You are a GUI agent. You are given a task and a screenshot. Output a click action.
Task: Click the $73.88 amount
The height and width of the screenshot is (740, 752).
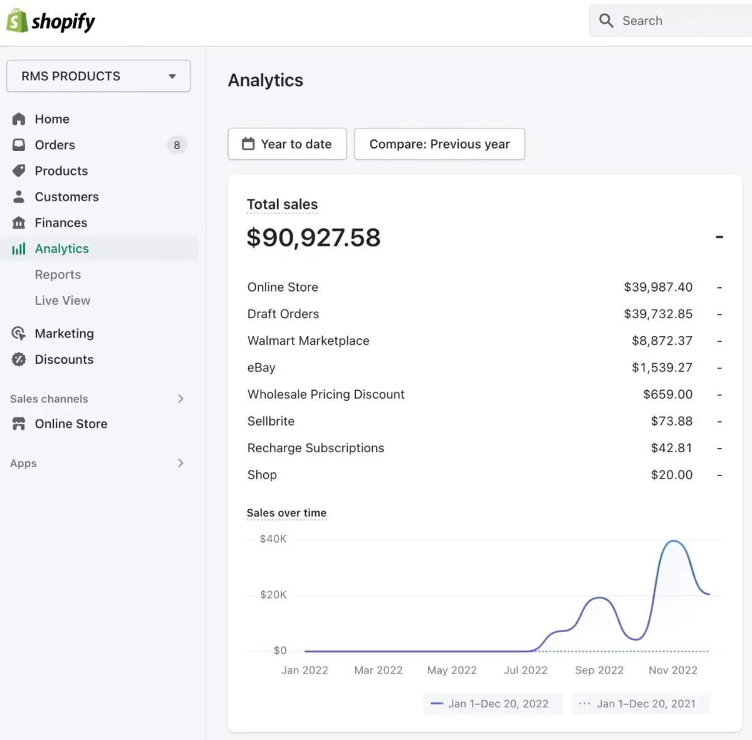coord(672,421)
